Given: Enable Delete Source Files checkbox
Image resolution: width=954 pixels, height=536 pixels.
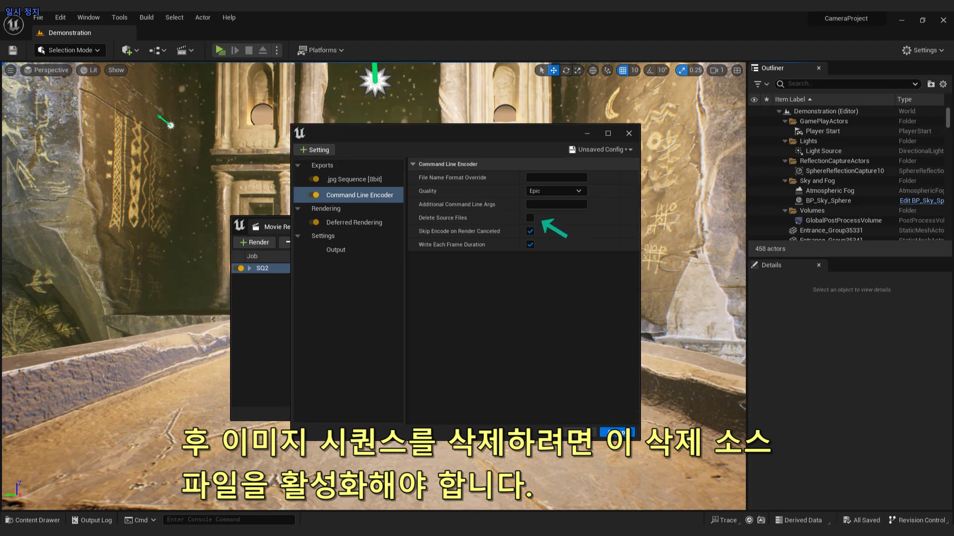Looking at the screenshot, I should tap(530, 218).
